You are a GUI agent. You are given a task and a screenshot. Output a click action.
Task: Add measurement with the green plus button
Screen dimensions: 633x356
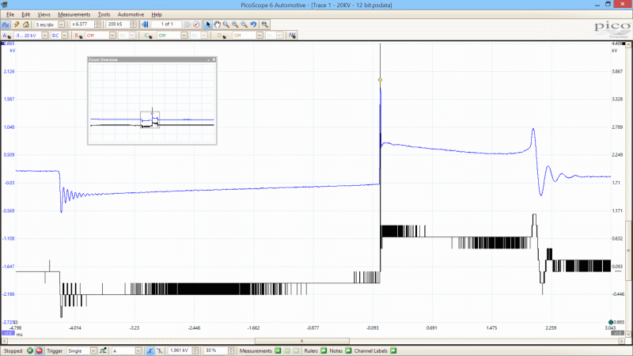coord(278,350)
